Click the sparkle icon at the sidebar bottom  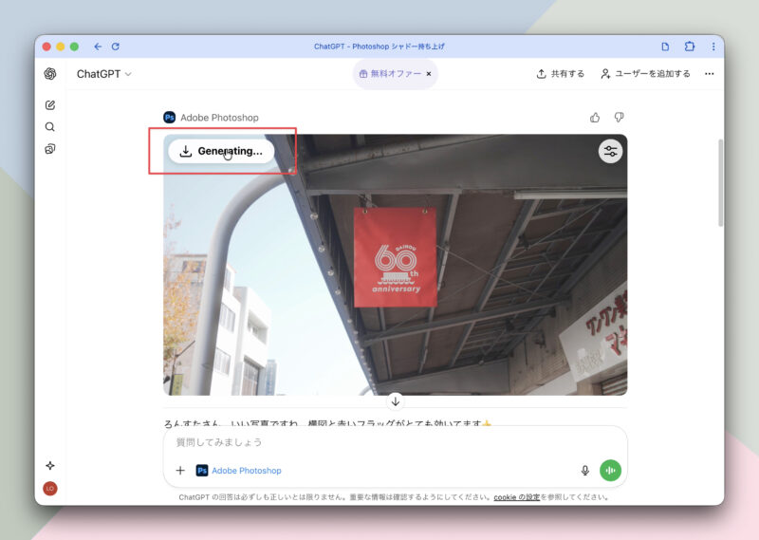pyautogui.click(x=50, y=465)
